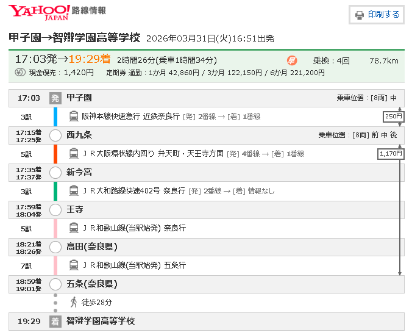The width and height of the screenshot is (412, 335).
Task: Open the 王寺 station link
Action: point(75,210)
